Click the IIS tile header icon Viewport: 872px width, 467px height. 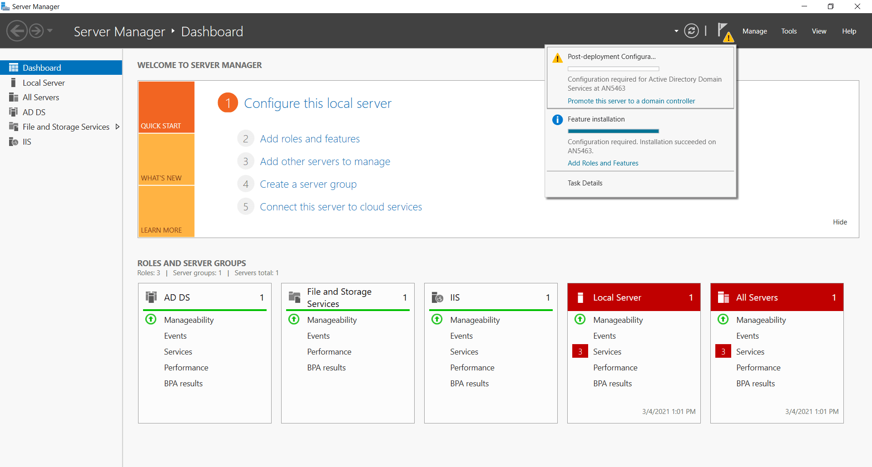(437, 297)
